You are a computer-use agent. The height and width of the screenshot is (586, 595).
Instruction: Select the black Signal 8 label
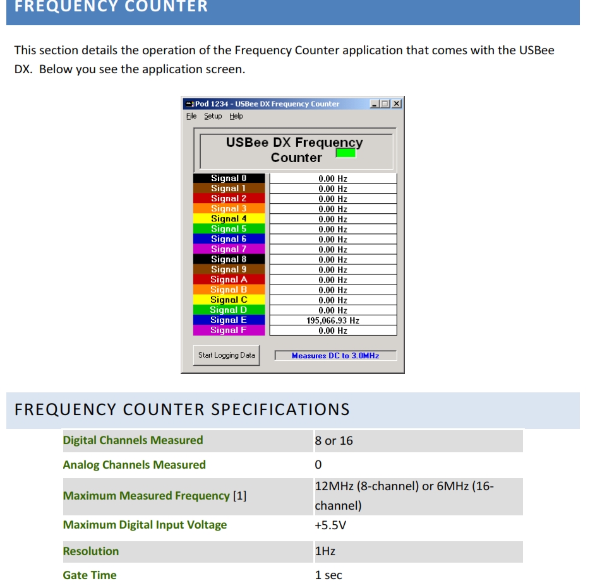(229, 259)
